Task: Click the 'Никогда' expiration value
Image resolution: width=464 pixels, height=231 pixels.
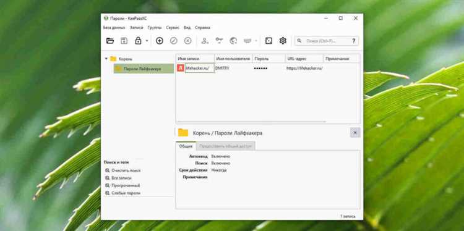Action: [219, 170]
